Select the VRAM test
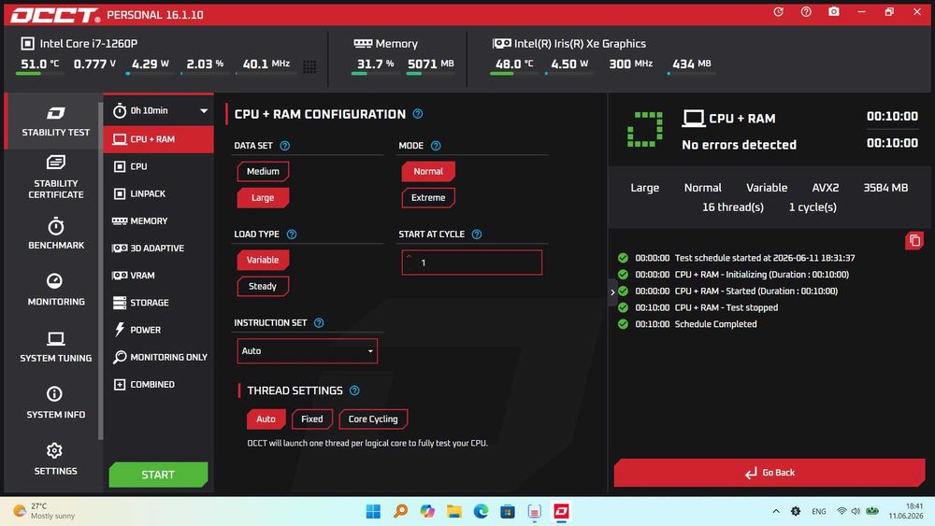Screen dimensions: 935x526 159,276
